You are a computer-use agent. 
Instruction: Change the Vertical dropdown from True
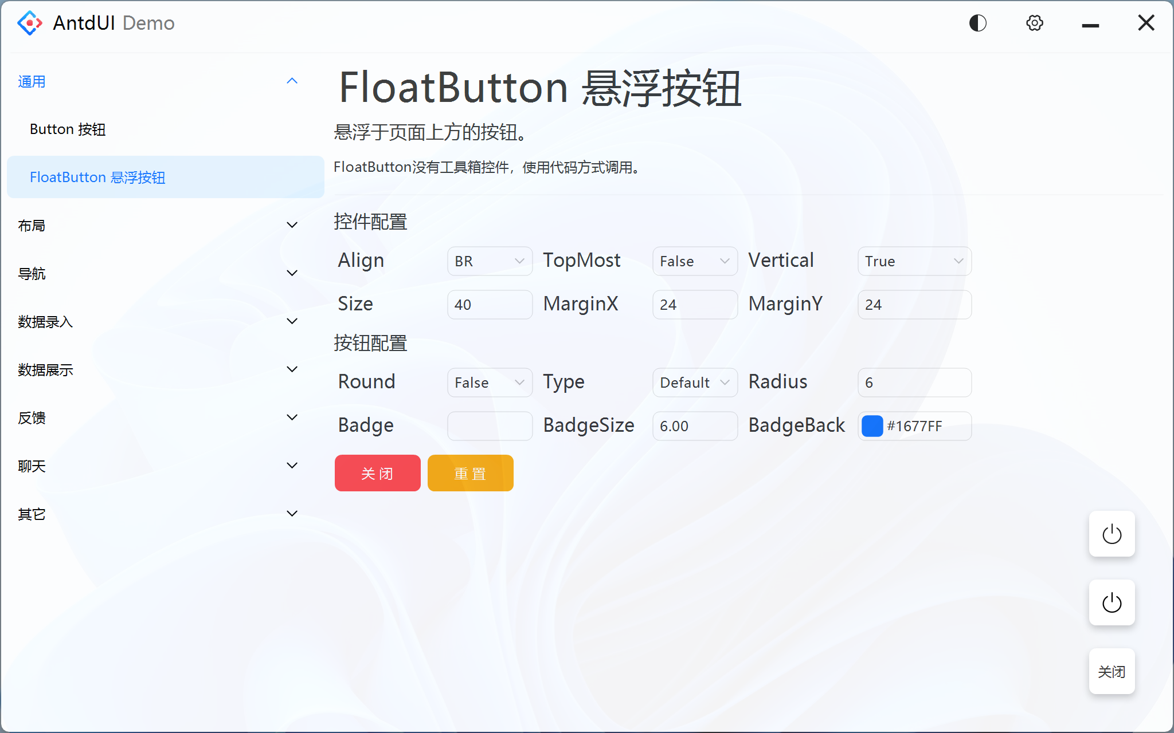point(914,261)
